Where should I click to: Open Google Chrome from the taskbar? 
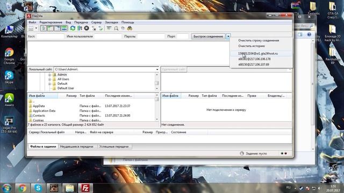pos(22,188)
